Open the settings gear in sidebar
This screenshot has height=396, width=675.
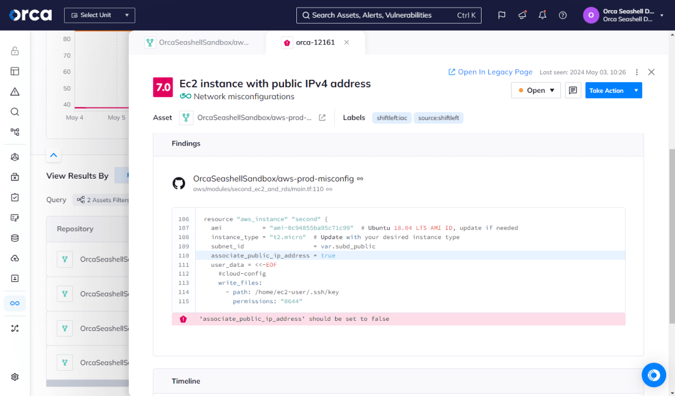[x=15, y=377]
